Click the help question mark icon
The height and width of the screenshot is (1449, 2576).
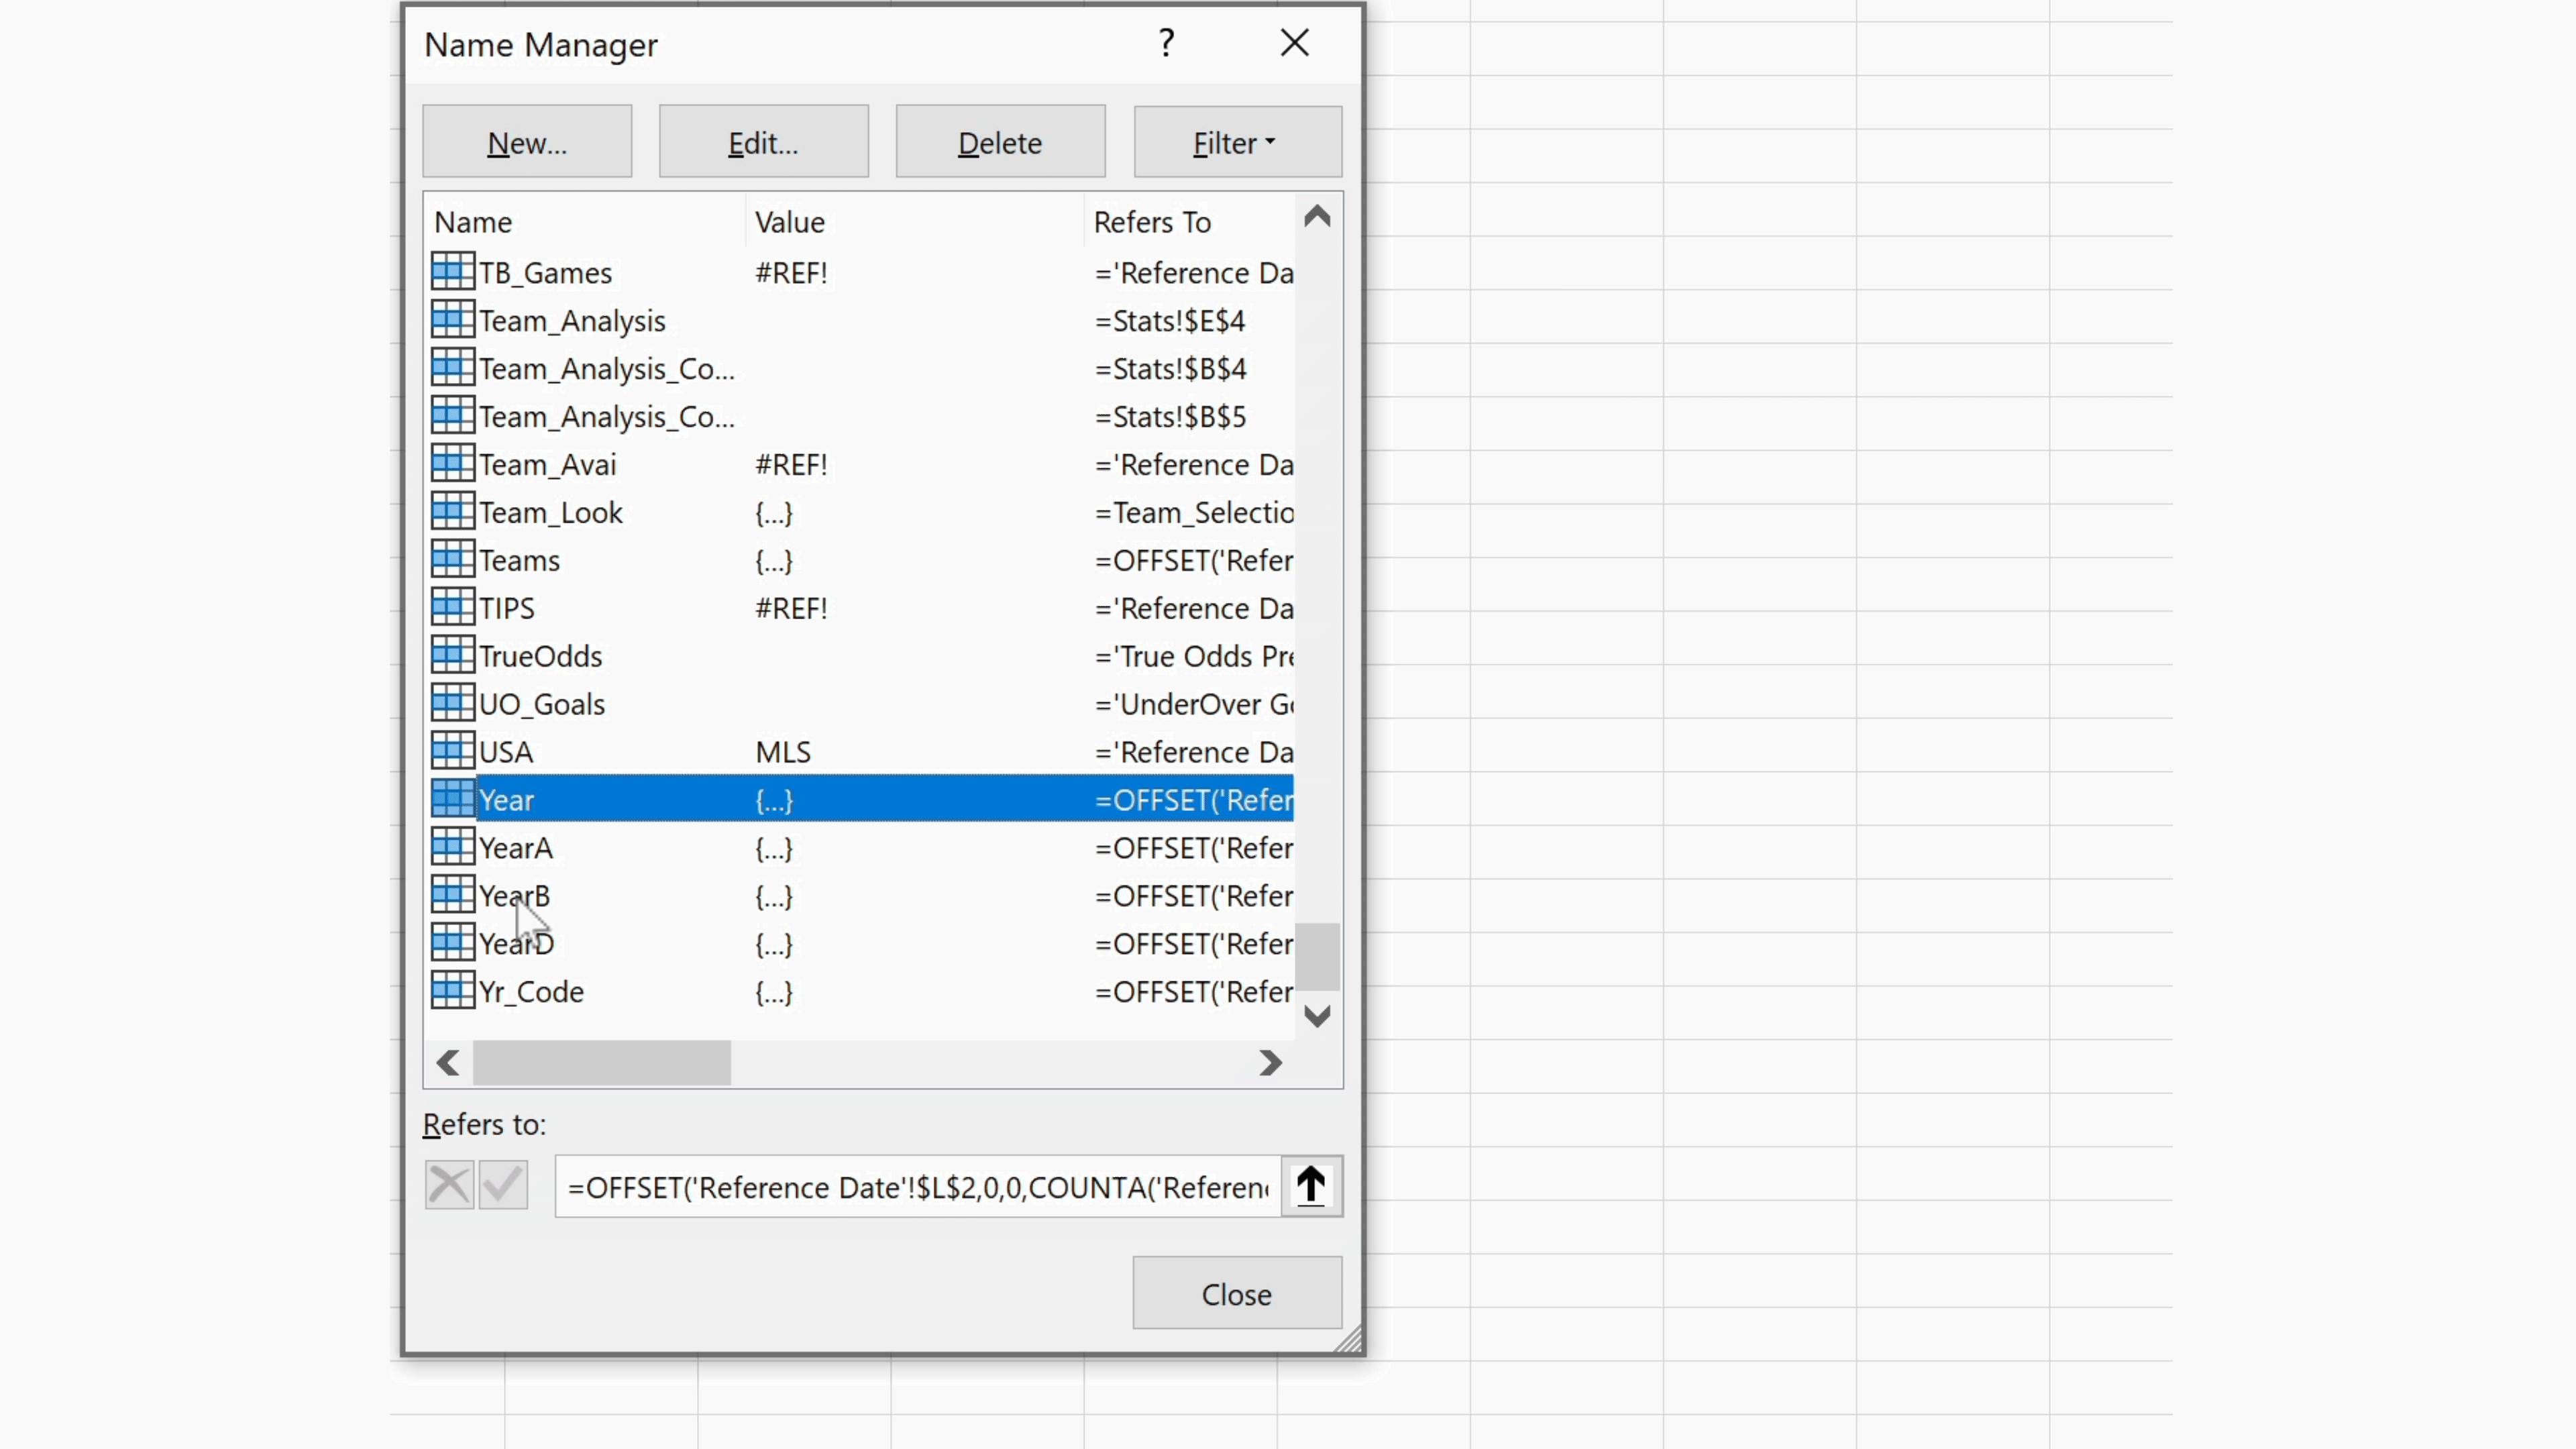tap(1166, 43)
